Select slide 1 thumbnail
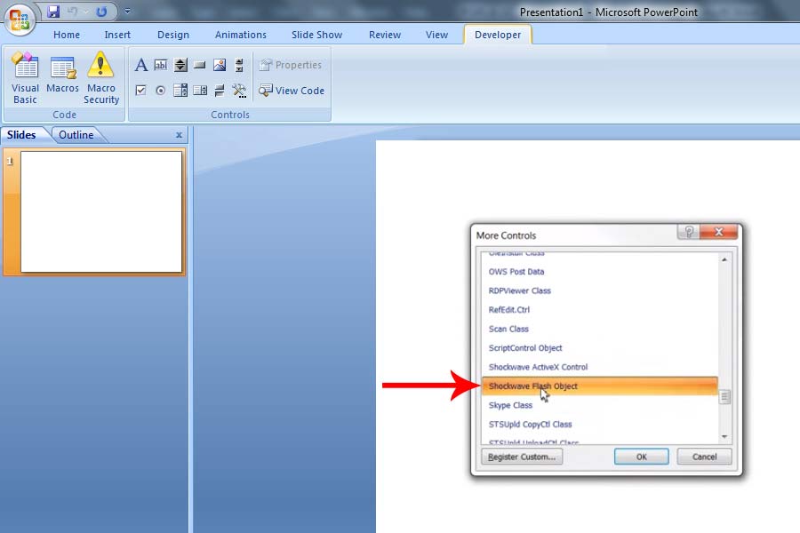 (101, 211)
